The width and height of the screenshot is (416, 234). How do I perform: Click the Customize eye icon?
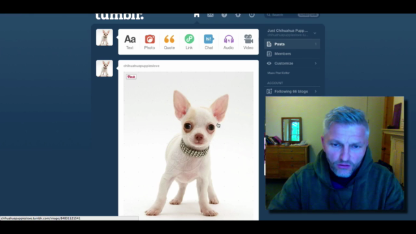(x=269, y=64)
